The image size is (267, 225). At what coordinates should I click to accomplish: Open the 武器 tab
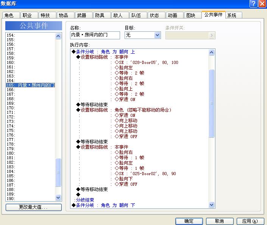[x=84, y=15]
